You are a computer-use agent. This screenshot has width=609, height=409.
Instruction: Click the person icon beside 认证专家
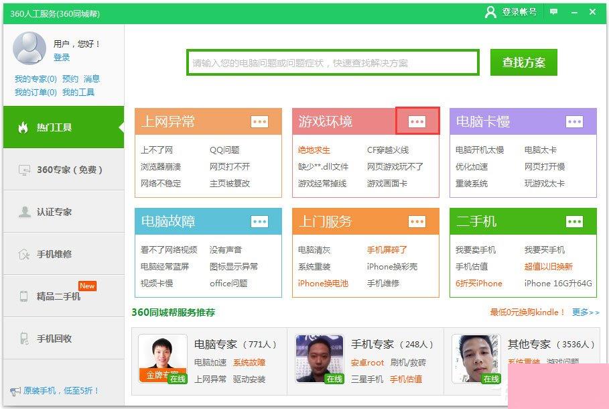(x=25, y=212)
